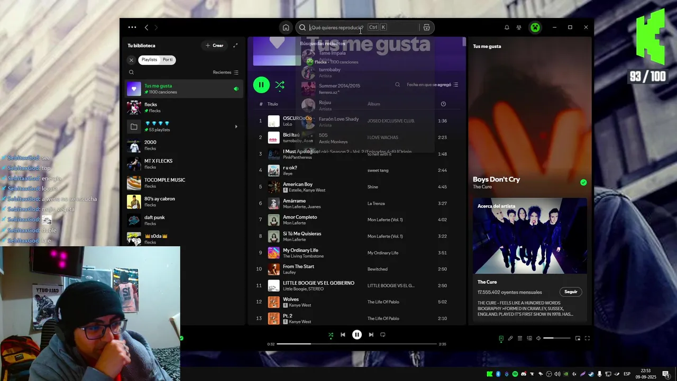Adjust the volume slider

557,338
